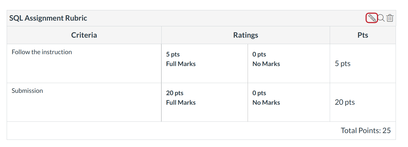Click the SQL Assignment Rubric title
This screenshot has height=147, width=408.
coord(48,18)
